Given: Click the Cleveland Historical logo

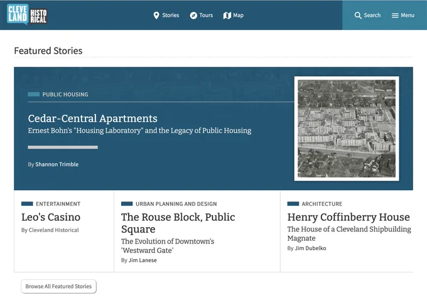Looking at the screenshot, I should coord(27,14).
